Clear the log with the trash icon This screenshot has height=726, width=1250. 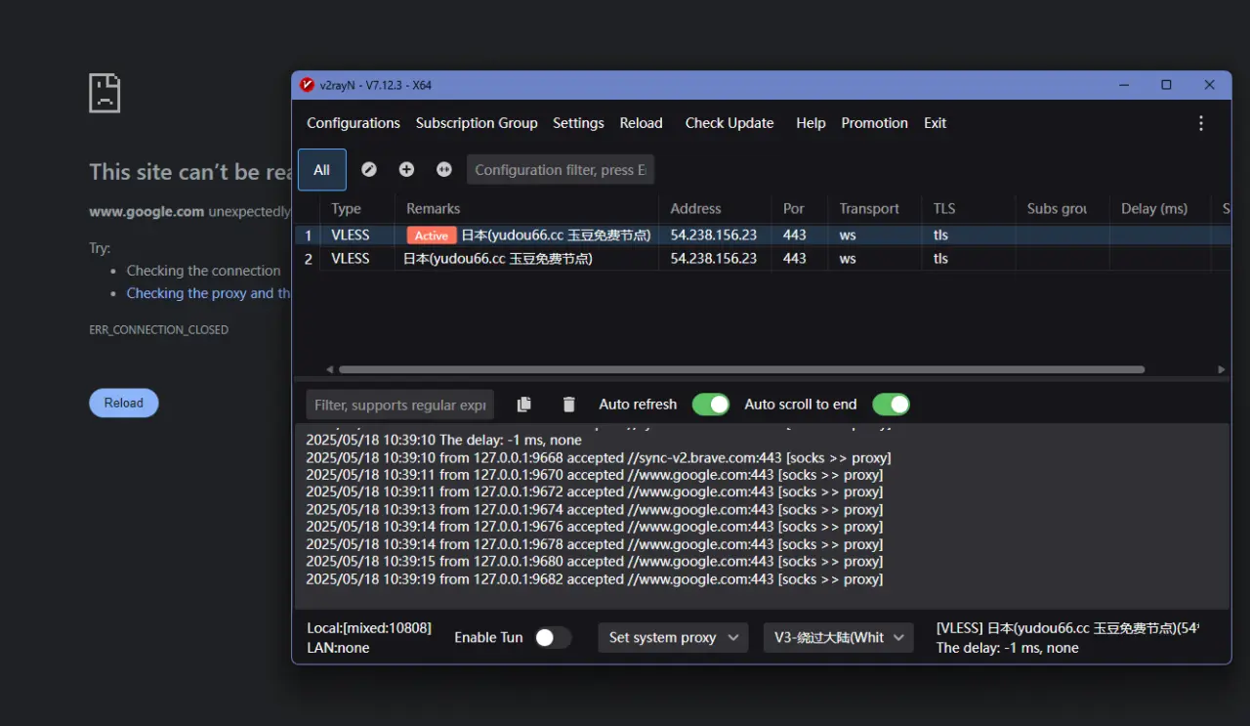pos(569,405)
